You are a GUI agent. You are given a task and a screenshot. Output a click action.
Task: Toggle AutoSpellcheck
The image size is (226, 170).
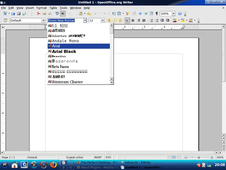point(63,14)
